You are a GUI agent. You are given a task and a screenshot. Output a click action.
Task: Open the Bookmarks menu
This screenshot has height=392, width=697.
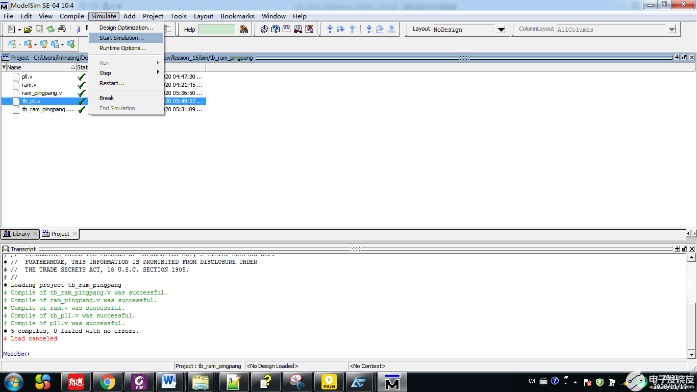point(238,16)
